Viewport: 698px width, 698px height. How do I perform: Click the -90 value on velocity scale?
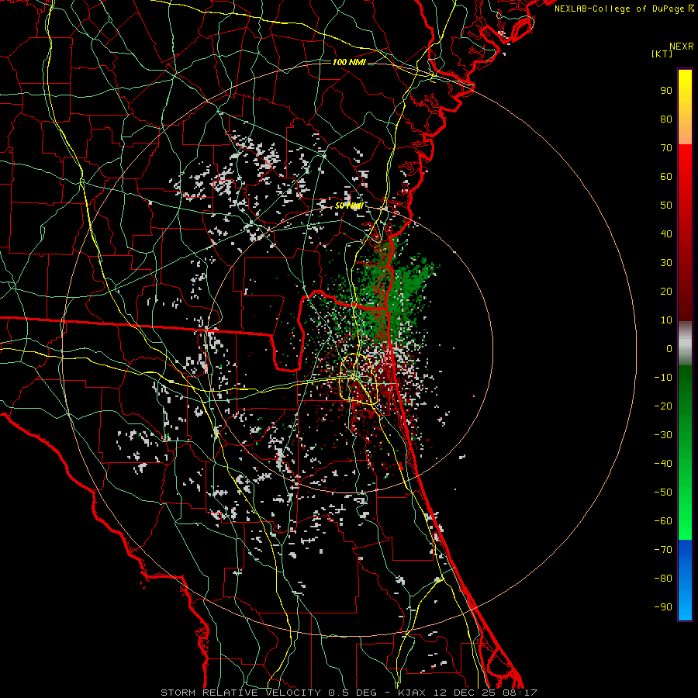tap(663, 607)
